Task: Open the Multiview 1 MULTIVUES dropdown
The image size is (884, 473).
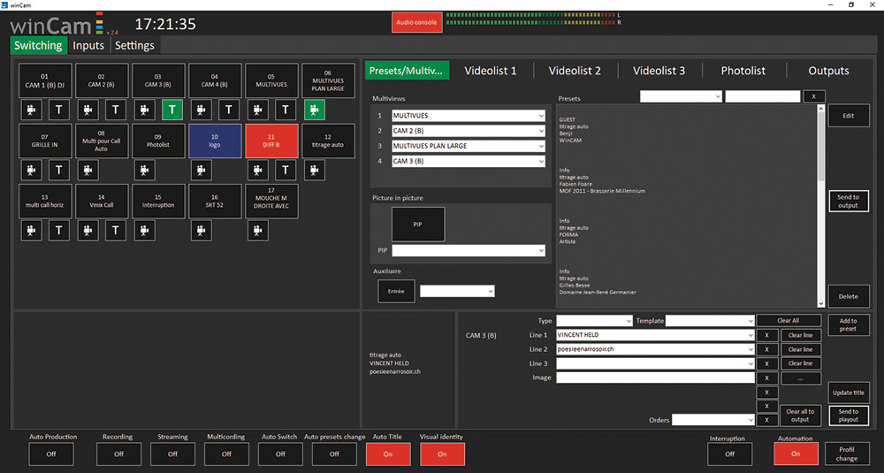Action: [x=469, y=116]
